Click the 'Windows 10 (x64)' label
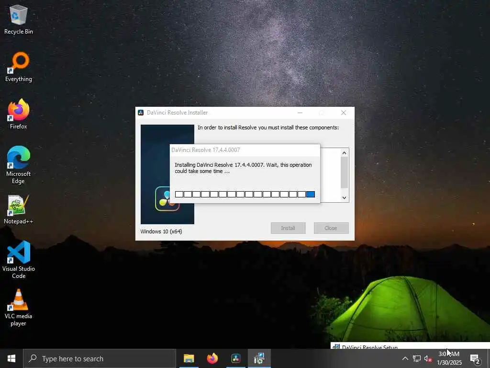The image size is (490, 368). 161,231
